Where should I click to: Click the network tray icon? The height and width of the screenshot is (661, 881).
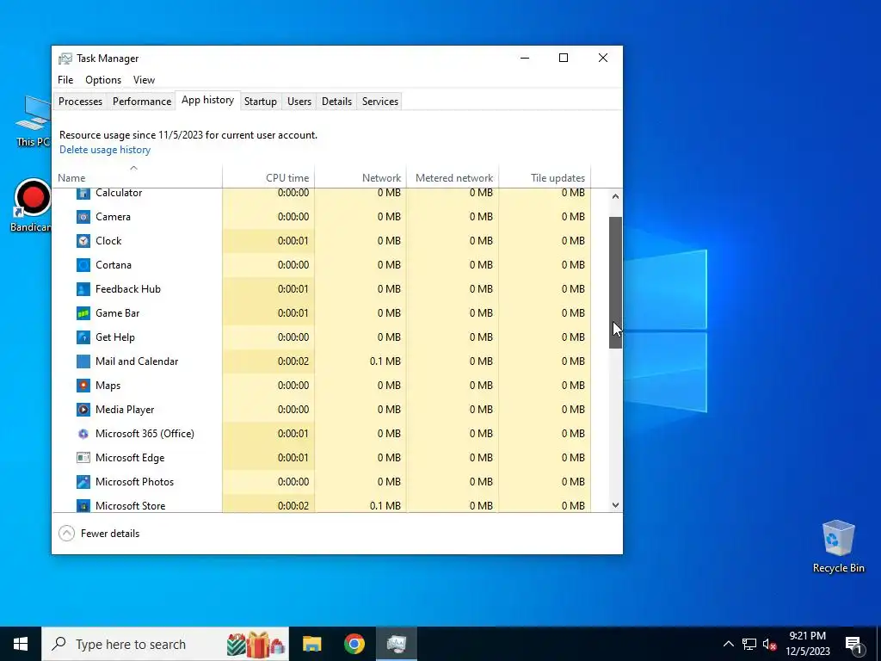click(749, 644)
